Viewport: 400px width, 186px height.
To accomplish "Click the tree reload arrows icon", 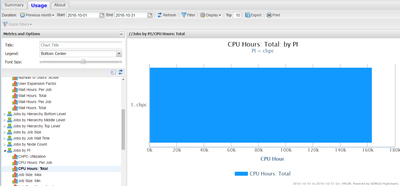I will (x=120, y=72).
